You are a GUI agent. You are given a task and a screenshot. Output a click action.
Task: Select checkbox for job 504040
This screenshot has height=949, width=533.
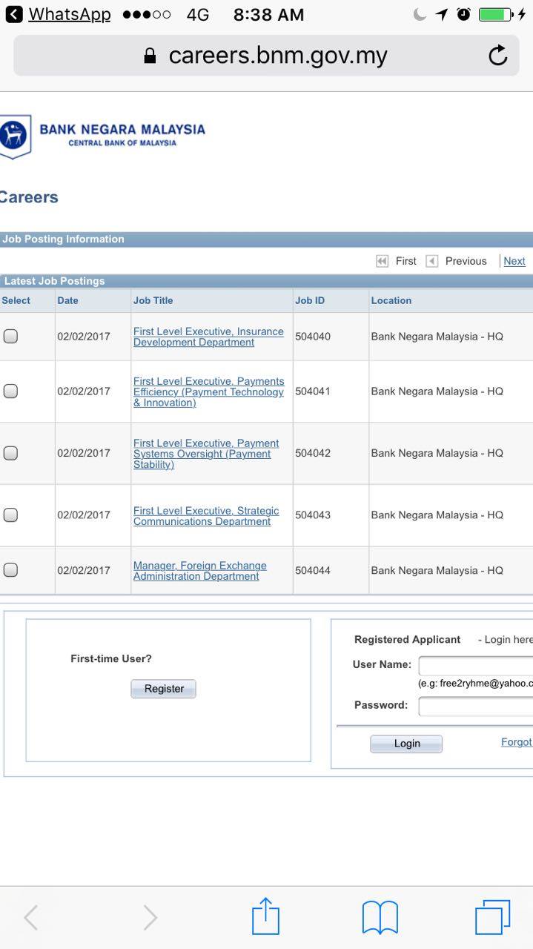(x=10, y=336)
